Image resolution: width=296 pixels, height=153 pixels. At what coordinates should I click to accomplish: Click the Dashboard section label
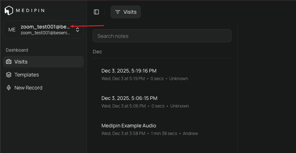pos(17,50)
